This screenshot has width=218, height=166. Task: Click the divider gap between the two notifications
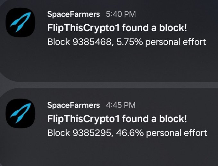tap(109, 85)
